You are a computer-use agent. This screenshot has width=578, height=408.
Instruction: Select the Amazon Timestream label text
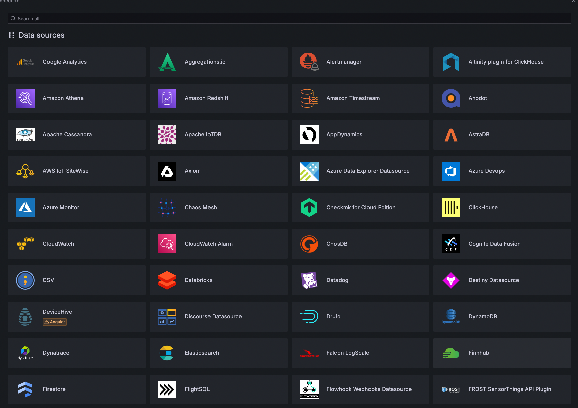pyautogui.click(x=353, y=98)
